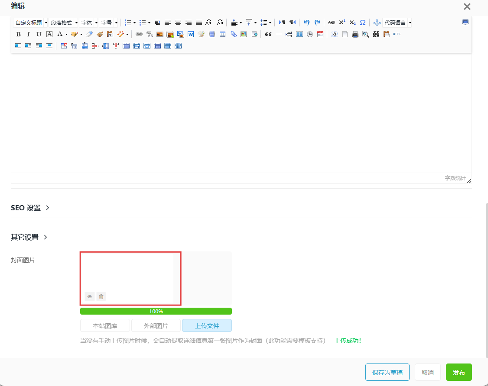Open the 字号 font size dropdown
Image resolution: width=488 pixels, height=386 pixels.
coord(109,23)
